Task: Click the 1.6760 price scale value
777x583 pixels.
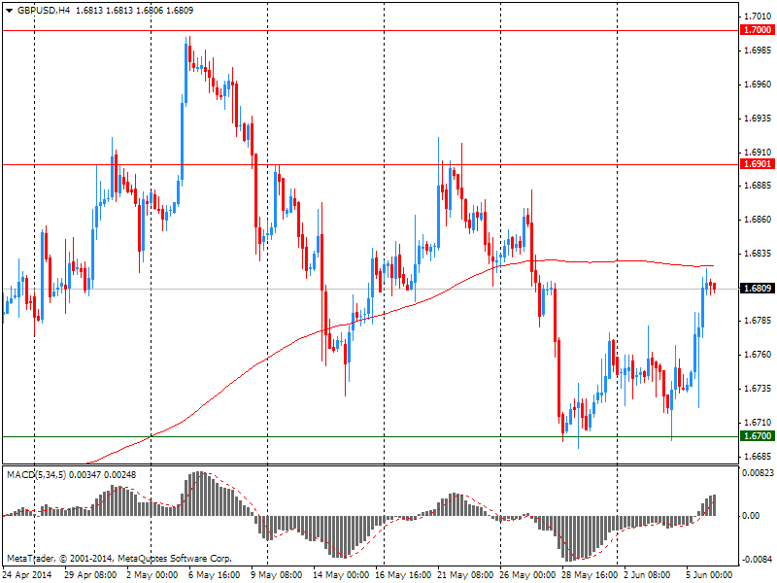Action: pos(759,355)
